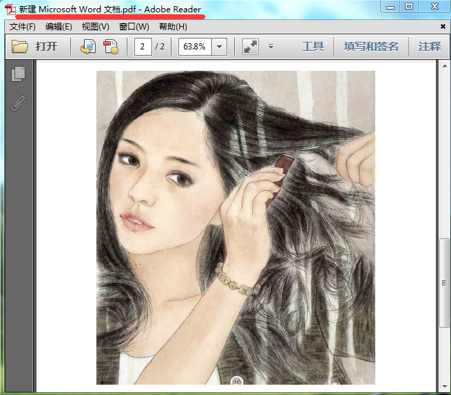
Task: Open the 视图(V) menu
Action: tap(96, 27)
